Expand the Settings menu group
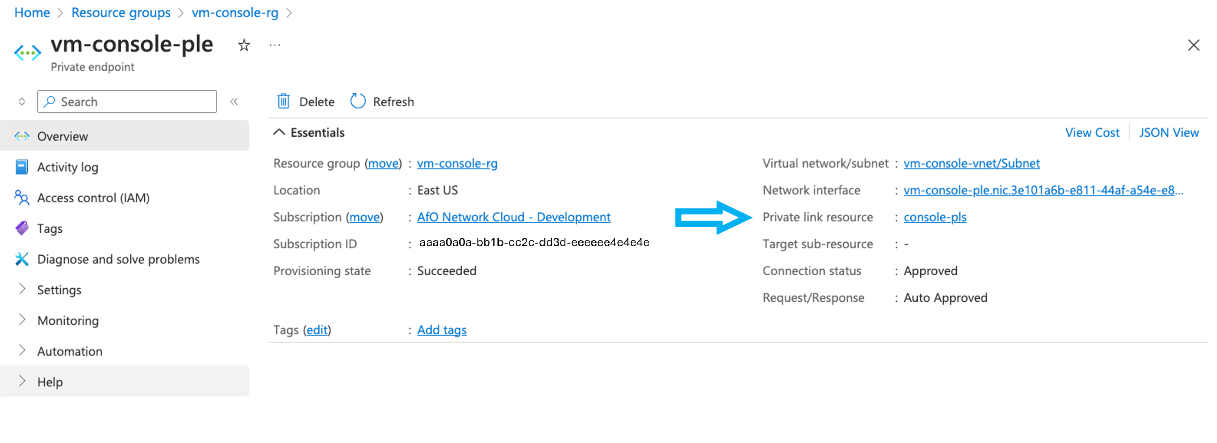The width and height of the screenshot is (1217, 443). click(x=22, y=290)
